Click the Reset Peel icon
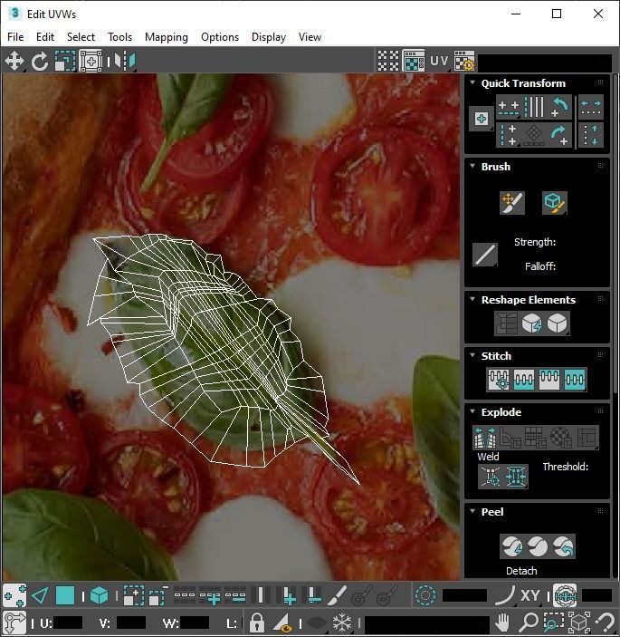The image size is (620, 637). coord(563,546)
